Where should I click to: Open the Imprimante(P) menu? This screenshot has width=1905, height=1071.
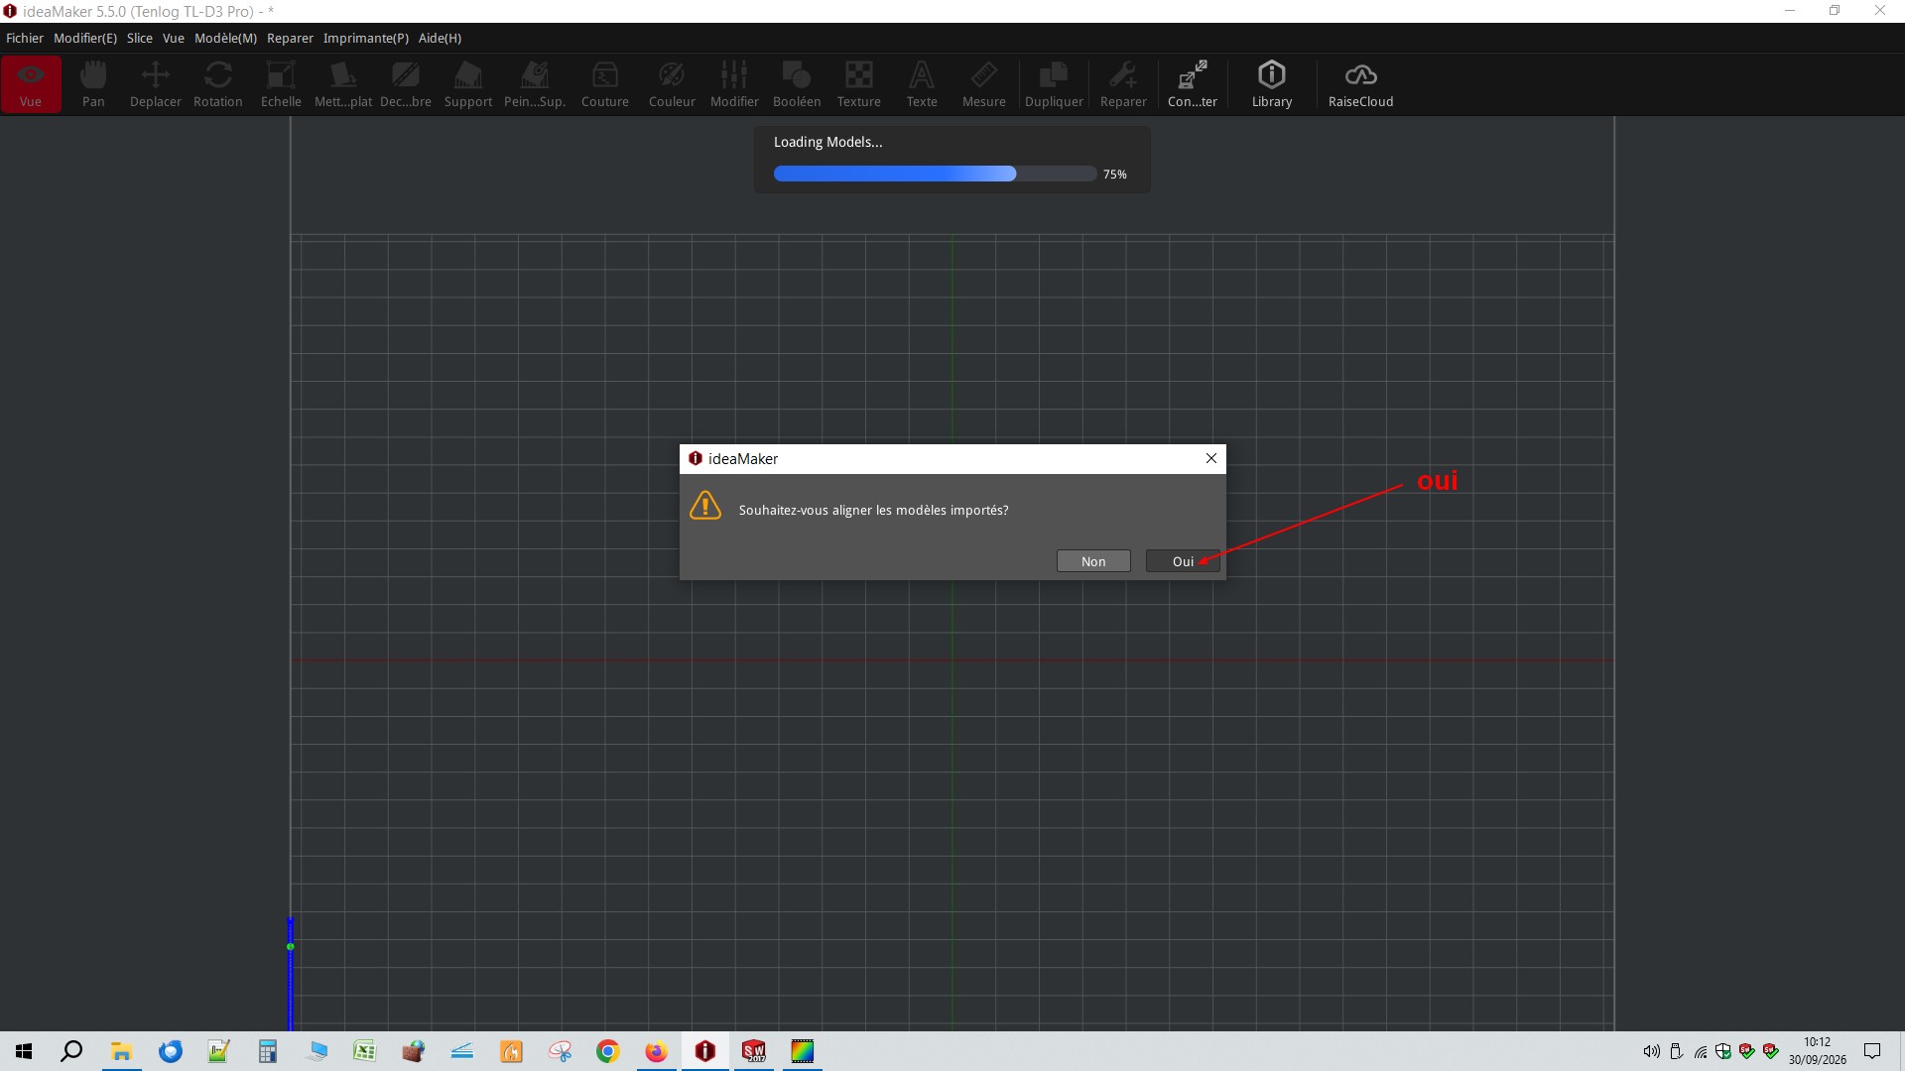pos(366,38)
